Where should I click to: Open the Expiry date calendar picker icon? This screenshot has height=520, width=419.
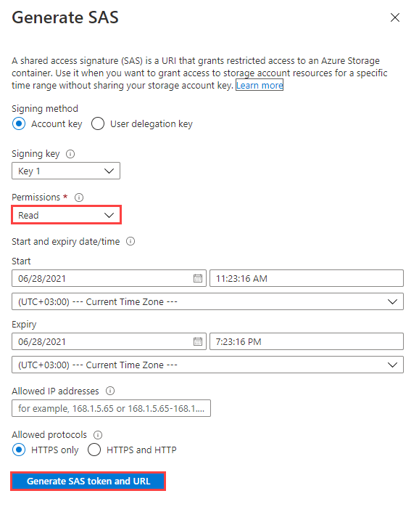(x=198, y=341)
